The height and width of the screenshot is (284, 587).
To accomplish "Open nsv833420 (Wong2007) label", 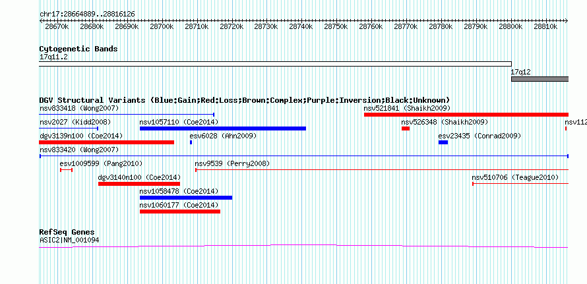I will click(x=79, y=150).
